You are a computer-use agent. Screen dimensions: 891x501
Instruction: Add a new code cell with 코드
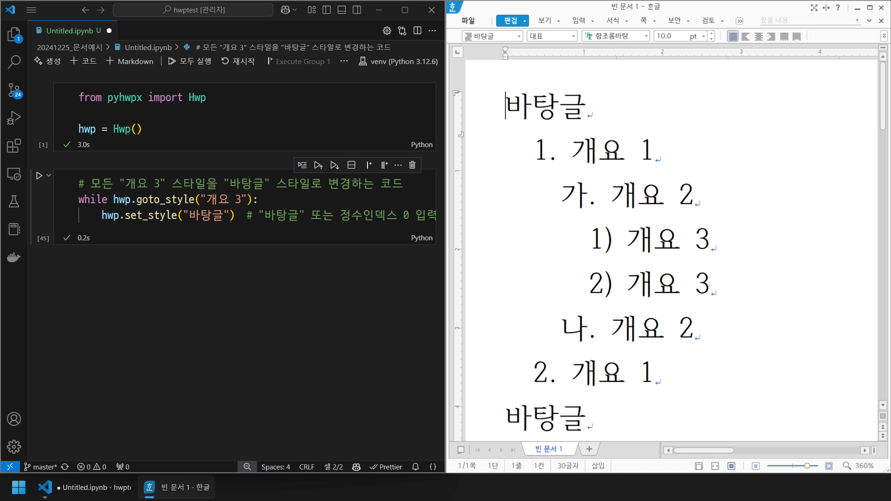83,61
